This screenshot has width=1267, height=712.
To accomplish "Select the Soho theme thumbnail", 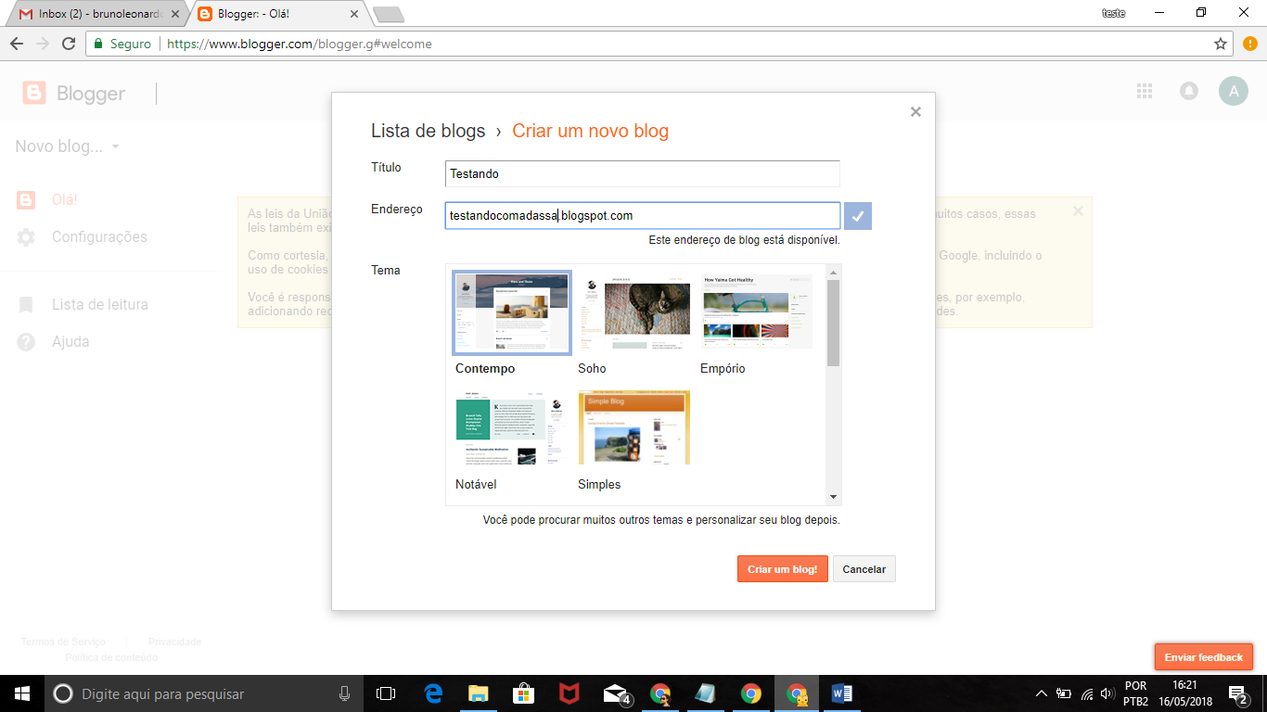I will coord(634,312).
